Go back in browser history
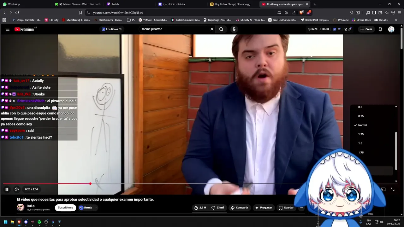The image size is (404, 227). point(4,13)
